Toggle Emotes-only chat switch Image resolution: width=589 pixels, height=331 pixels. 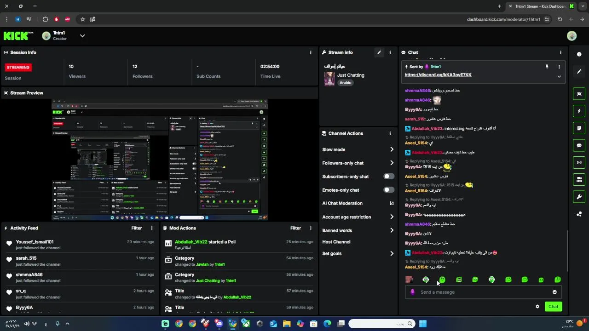tap(389, 190)
